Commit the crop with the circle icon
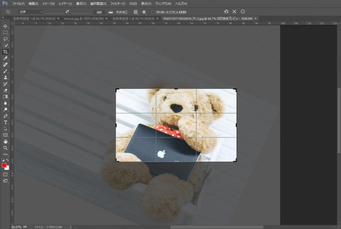Viewport: 341px width, 229px height. pyautogui.click(x=243, y=11)
